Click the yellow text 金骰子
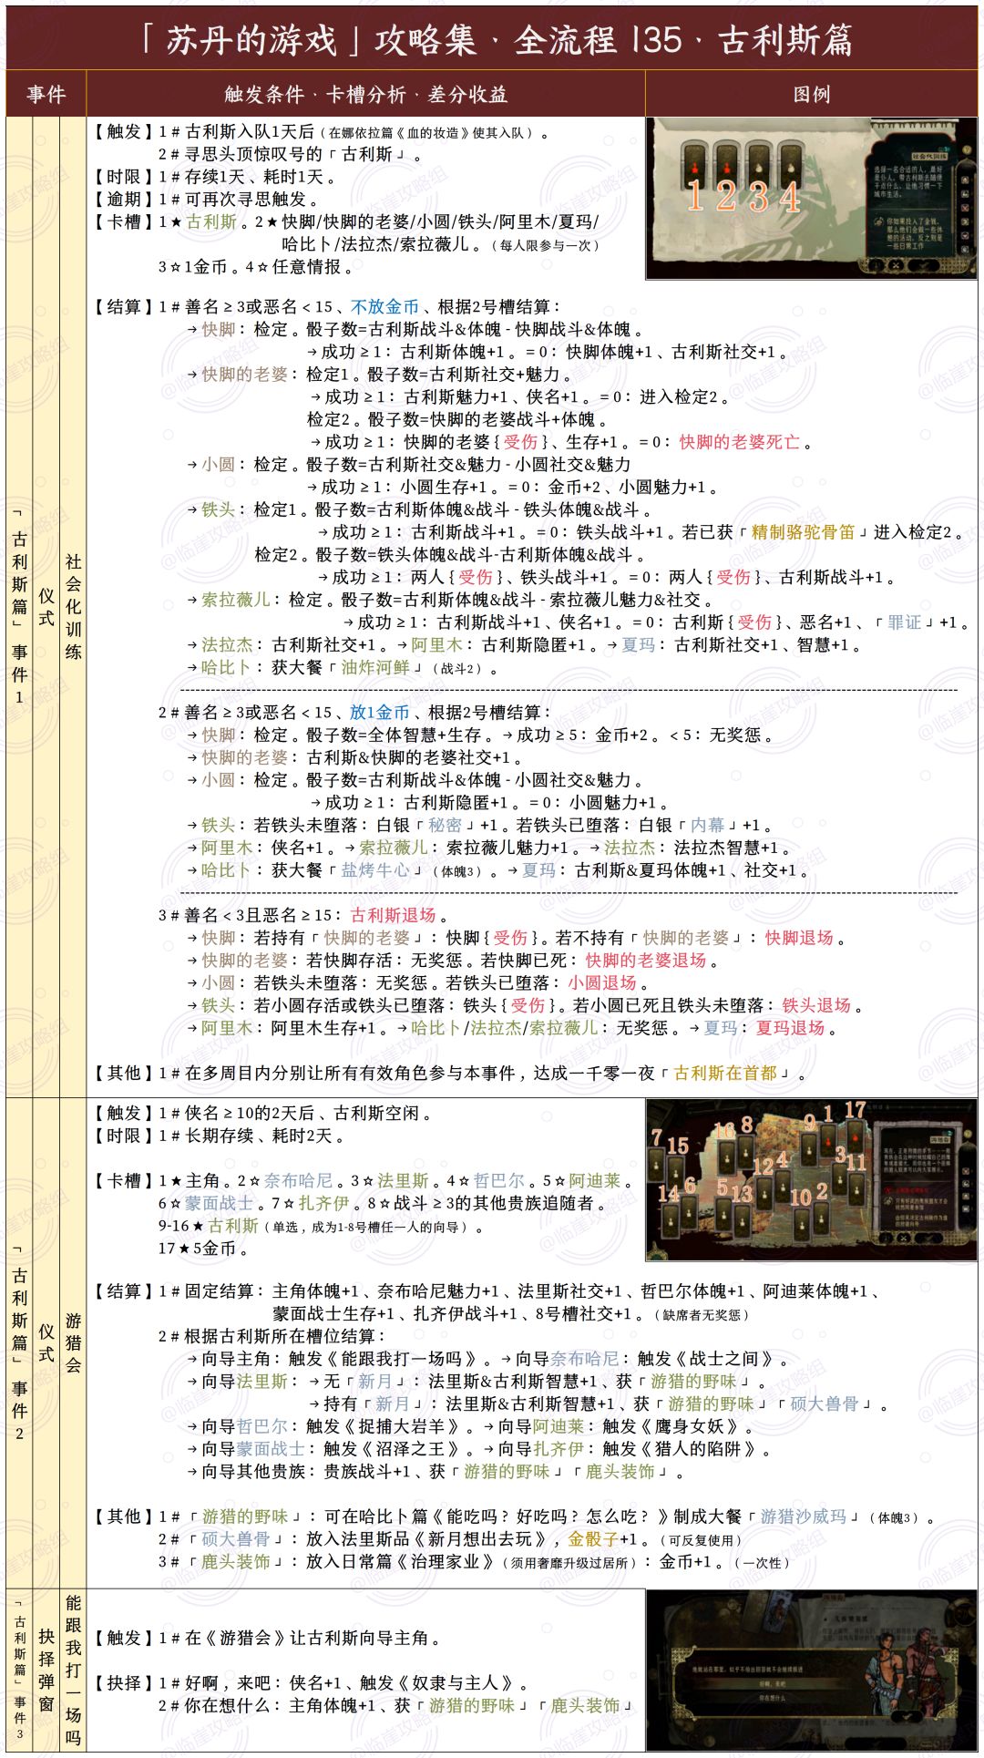 pyautogui.click(x=593, y=1539)
